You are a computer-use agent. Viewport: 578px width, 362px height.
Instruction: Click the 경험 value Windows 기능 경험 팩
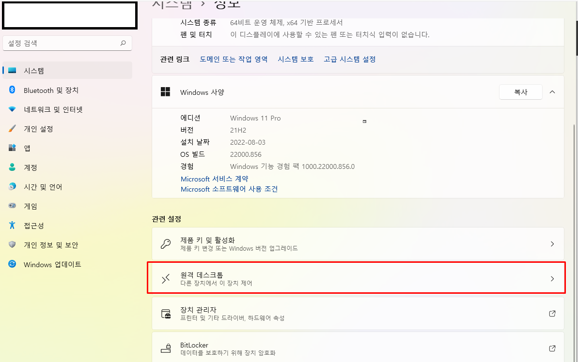292,166
